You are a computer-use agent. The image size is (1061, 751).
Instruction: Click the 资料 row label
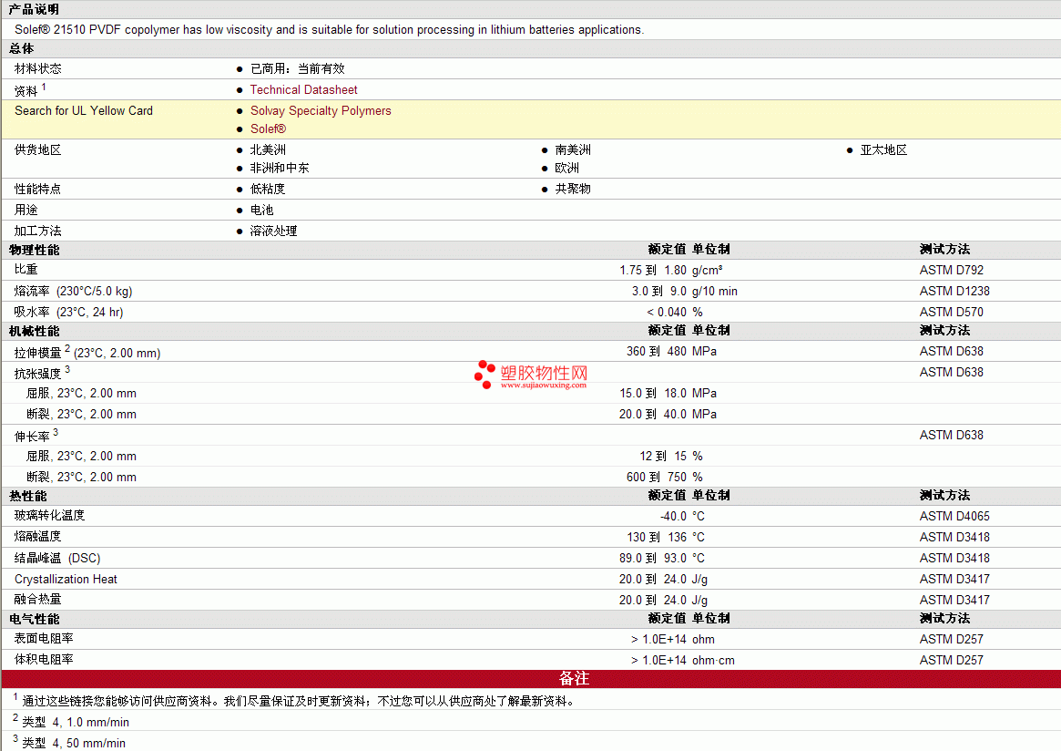click(x=26, y=91)
